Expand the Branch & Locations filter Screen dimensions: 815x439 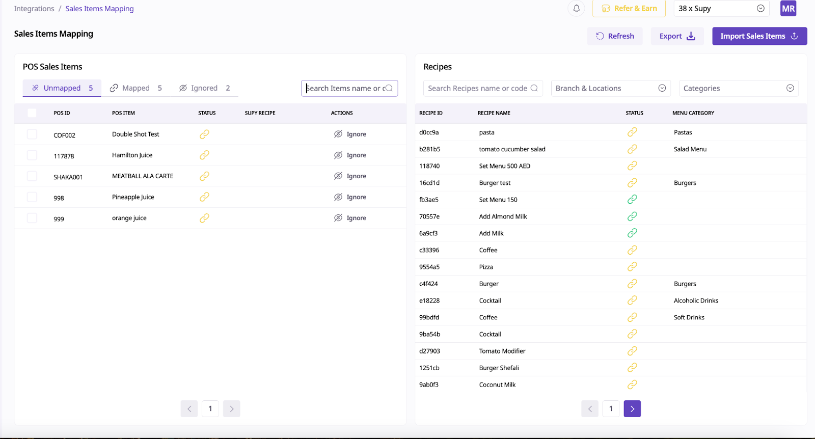pyautogui.click(x=610, y=88)
